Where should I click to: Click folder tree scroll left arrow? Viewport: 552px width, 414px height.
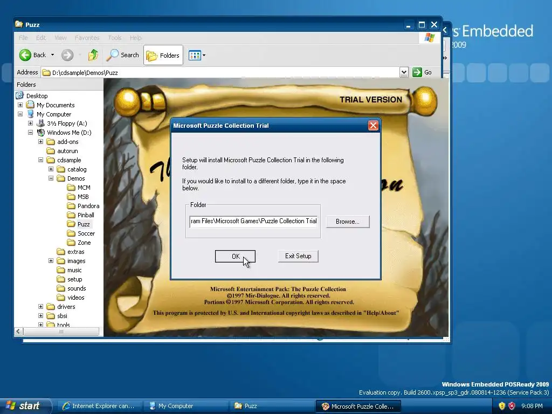(19, 332)
